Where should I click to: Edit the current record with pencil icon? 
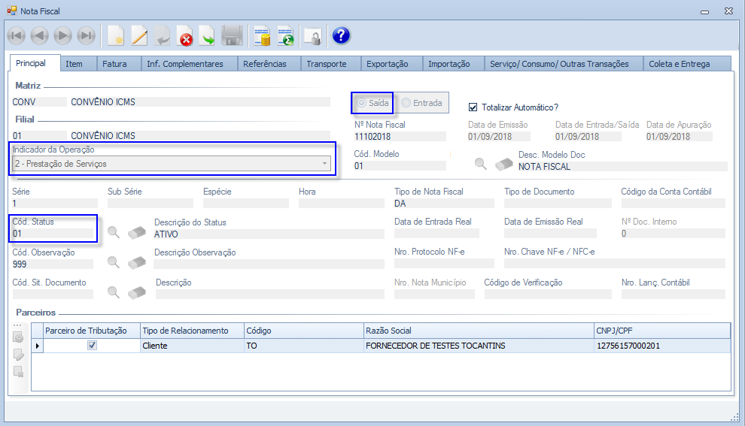click(x=138, y=35)
